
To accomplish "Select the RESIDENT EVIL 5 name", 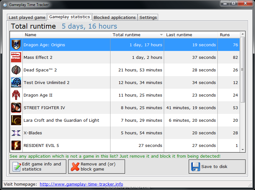I will click(x=41, y=145).
